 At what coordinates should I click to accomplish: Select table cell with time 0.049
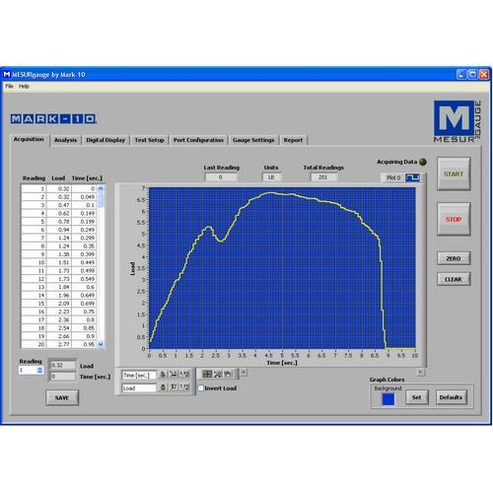coord(84,197)
